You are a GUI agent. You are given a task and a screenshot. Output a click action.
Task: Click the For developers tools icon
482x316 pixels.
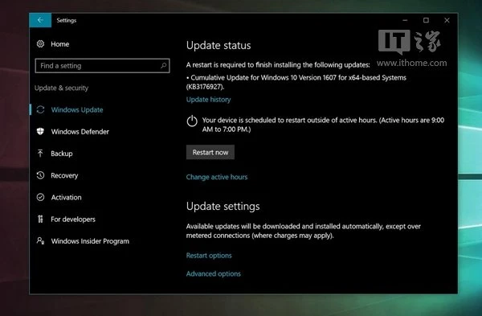40,219
